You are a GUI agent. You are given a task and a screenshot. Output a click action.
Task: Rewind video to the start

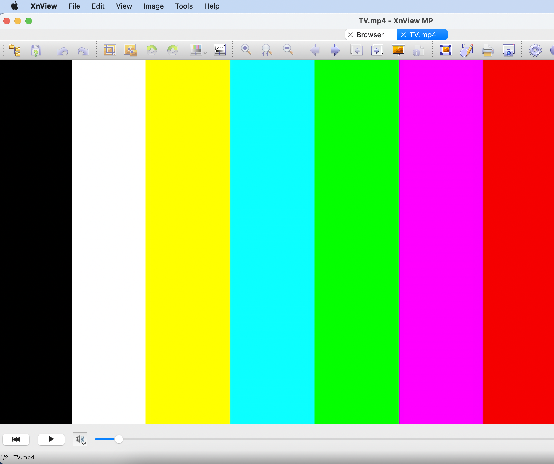16,439
